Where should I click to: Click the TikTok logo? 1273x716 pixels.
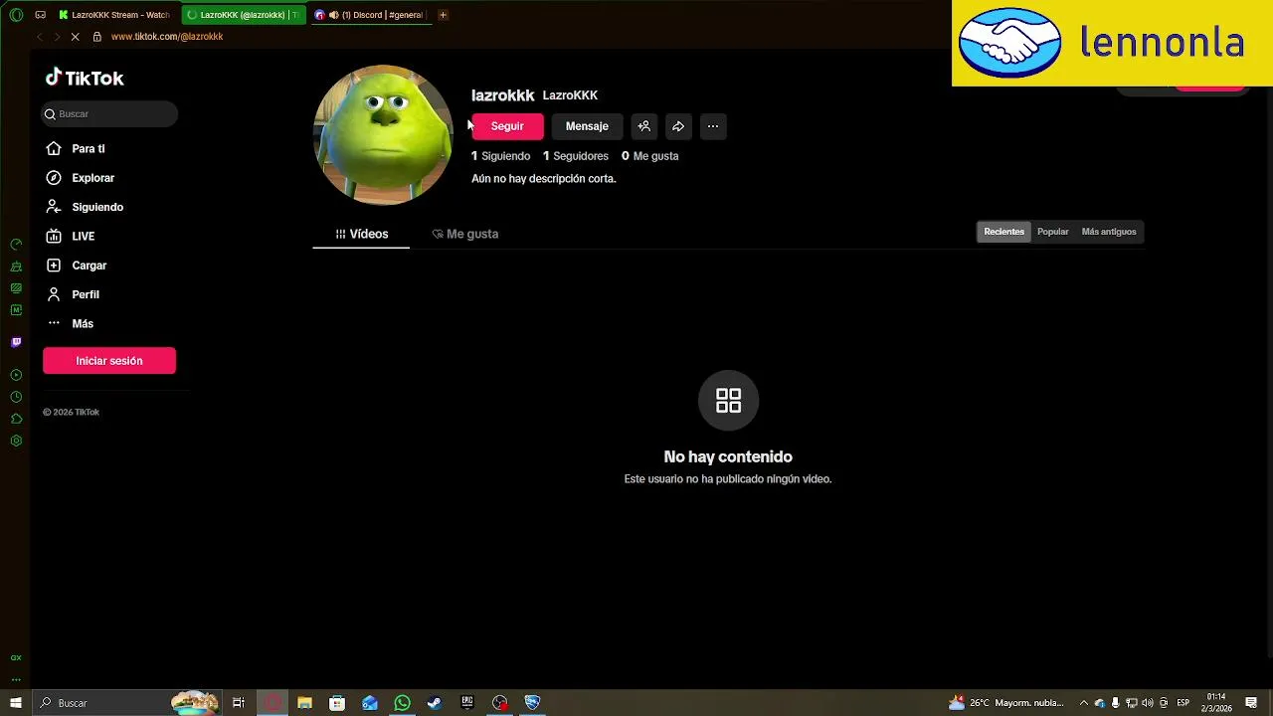pyautogui.click(x=85, y=79)
